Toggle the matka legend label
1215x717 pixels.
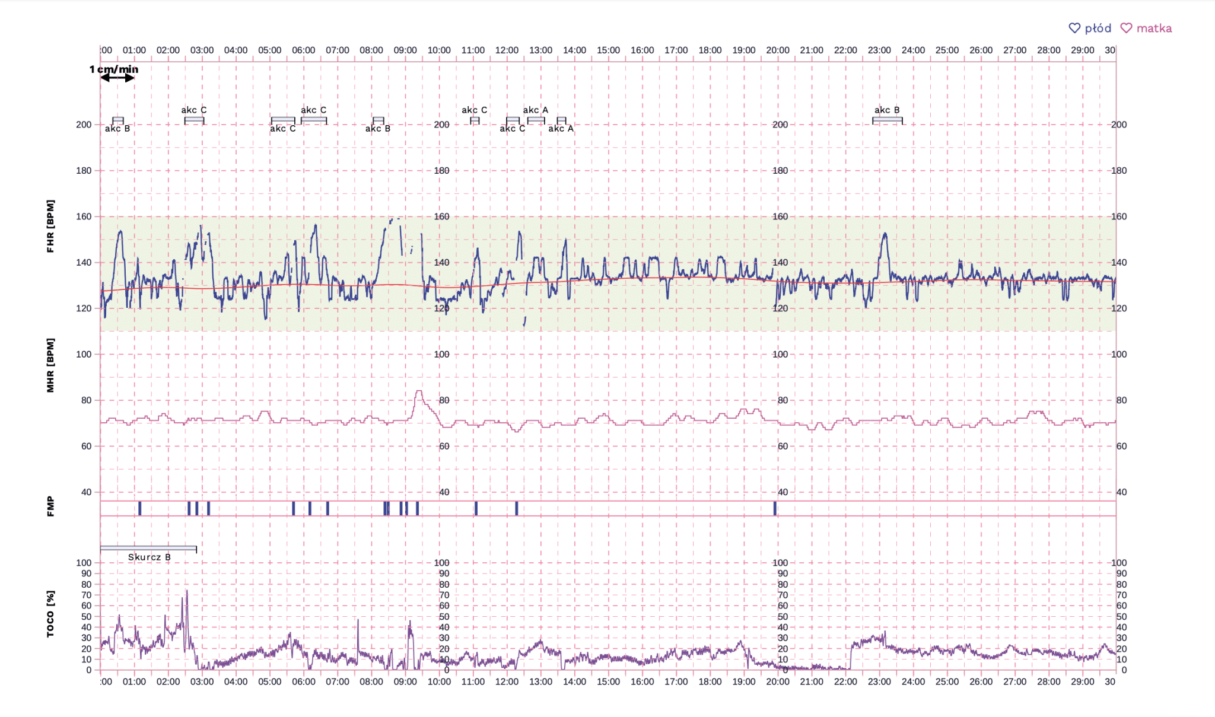point(1154,28)
